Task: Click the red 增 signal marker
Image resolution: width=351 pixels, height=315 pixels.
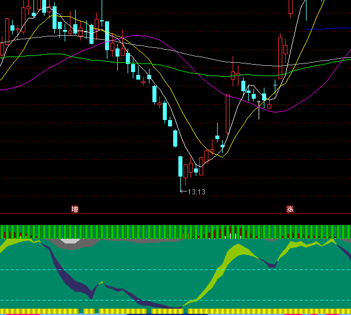Action: pos(75,209)
